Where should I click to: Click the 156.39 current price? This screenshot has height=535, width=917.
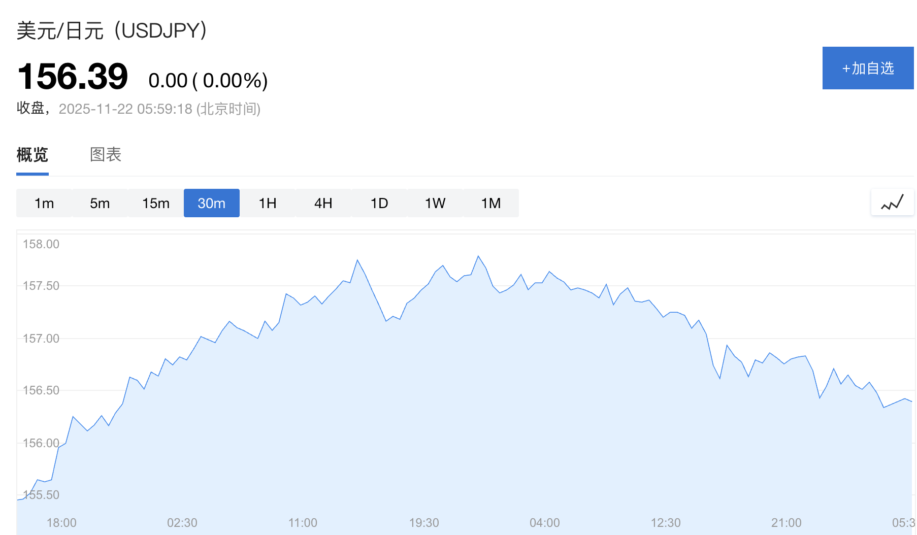(x=73, y=77)
